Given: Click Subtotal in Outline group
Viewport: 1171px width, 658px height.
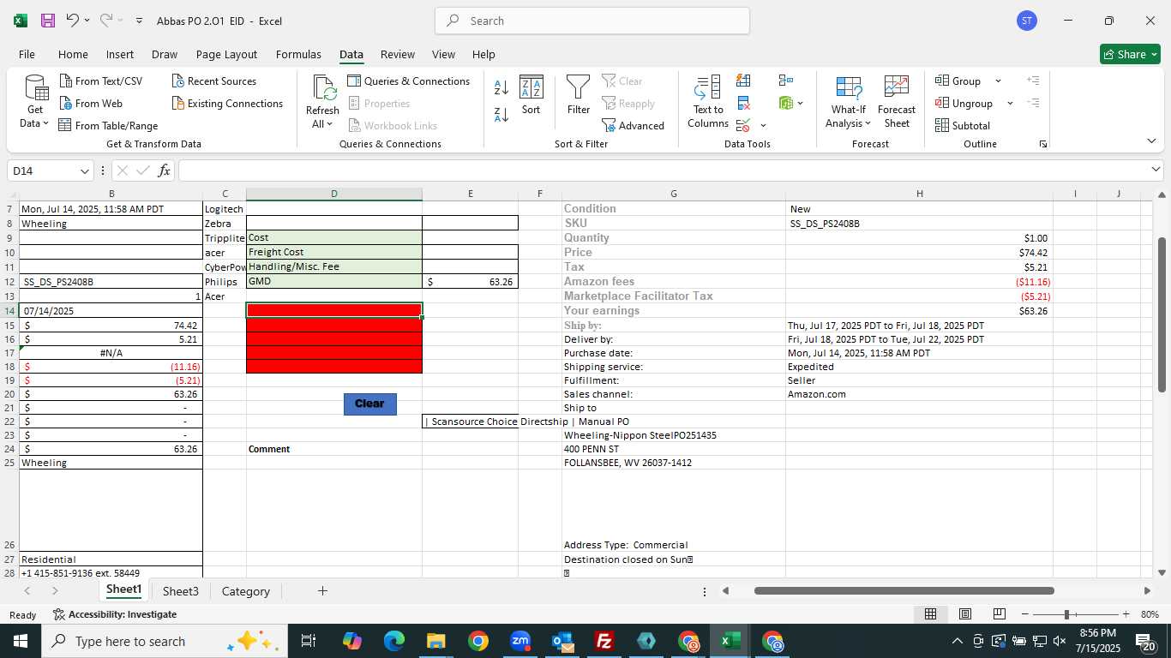Looking at the screenshot, I should coord(963,125).
